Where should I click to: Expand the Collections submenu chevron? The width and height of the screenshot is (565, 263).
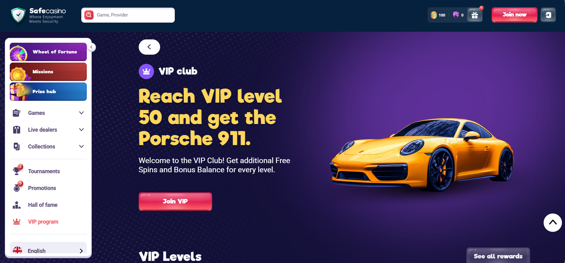[81, 146]
